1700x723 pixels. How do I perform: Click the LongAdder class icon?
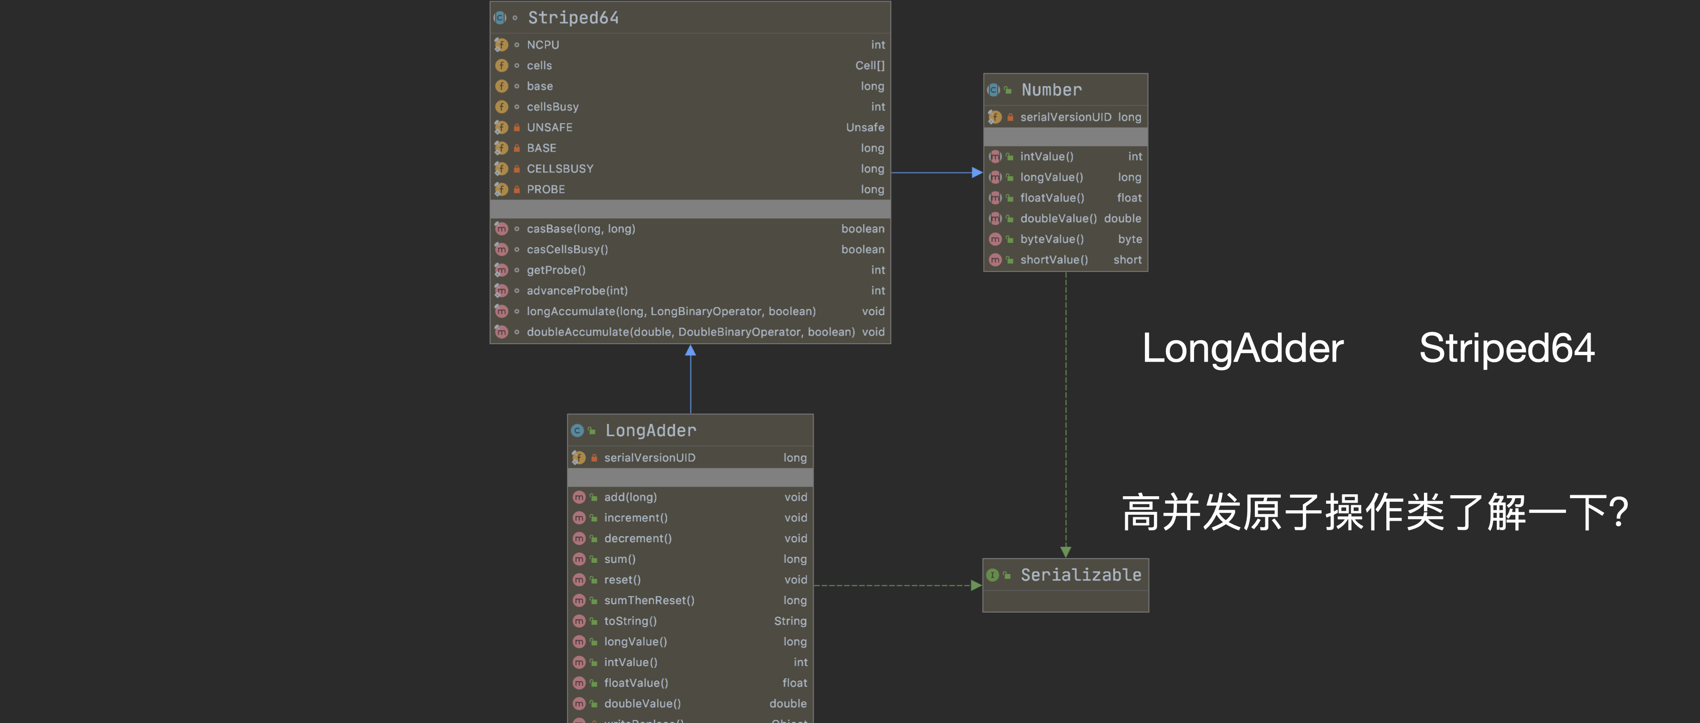click(577, 430)
